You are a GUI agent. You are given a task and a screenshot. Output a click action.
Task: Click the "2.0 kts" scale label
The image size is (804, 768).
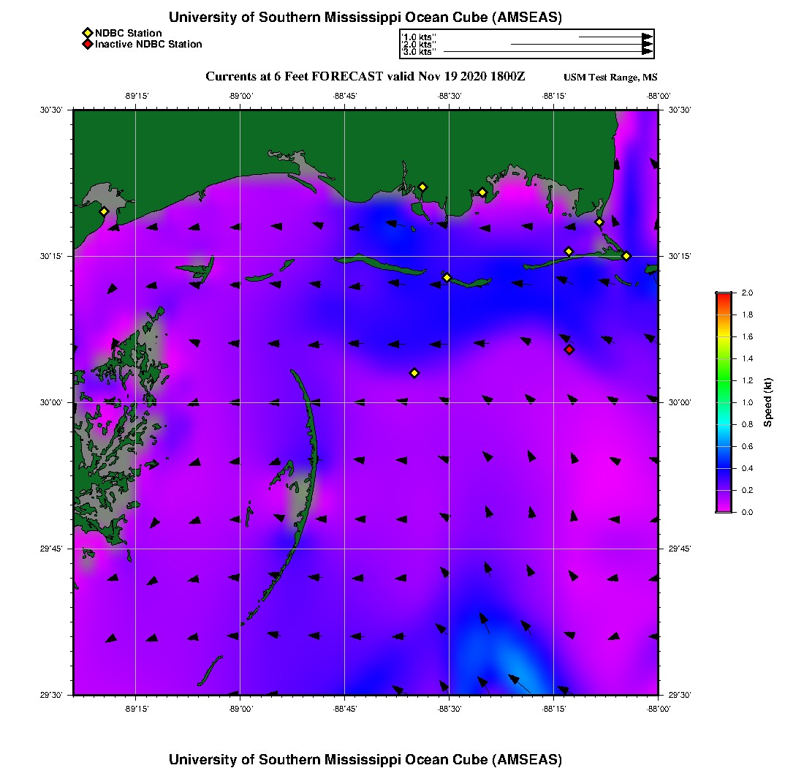pyautogui.click(x=420, y=45)
